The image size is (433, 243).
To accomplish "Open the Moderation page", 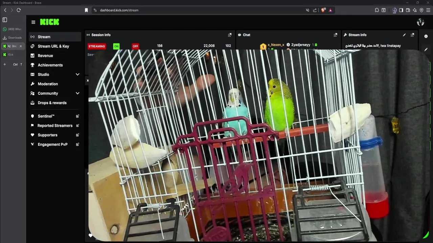I will point(55,84).
